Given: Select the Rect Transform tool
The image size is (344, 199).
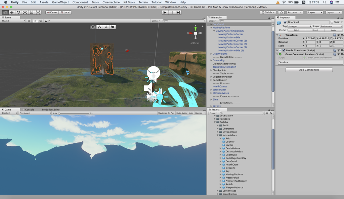Looking at the screenshot, I should pyautogui.click(x=31, y=12).
